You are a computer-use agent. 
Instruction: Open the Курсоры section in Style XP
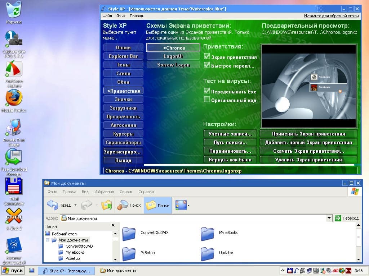click(x=123, y=134)
